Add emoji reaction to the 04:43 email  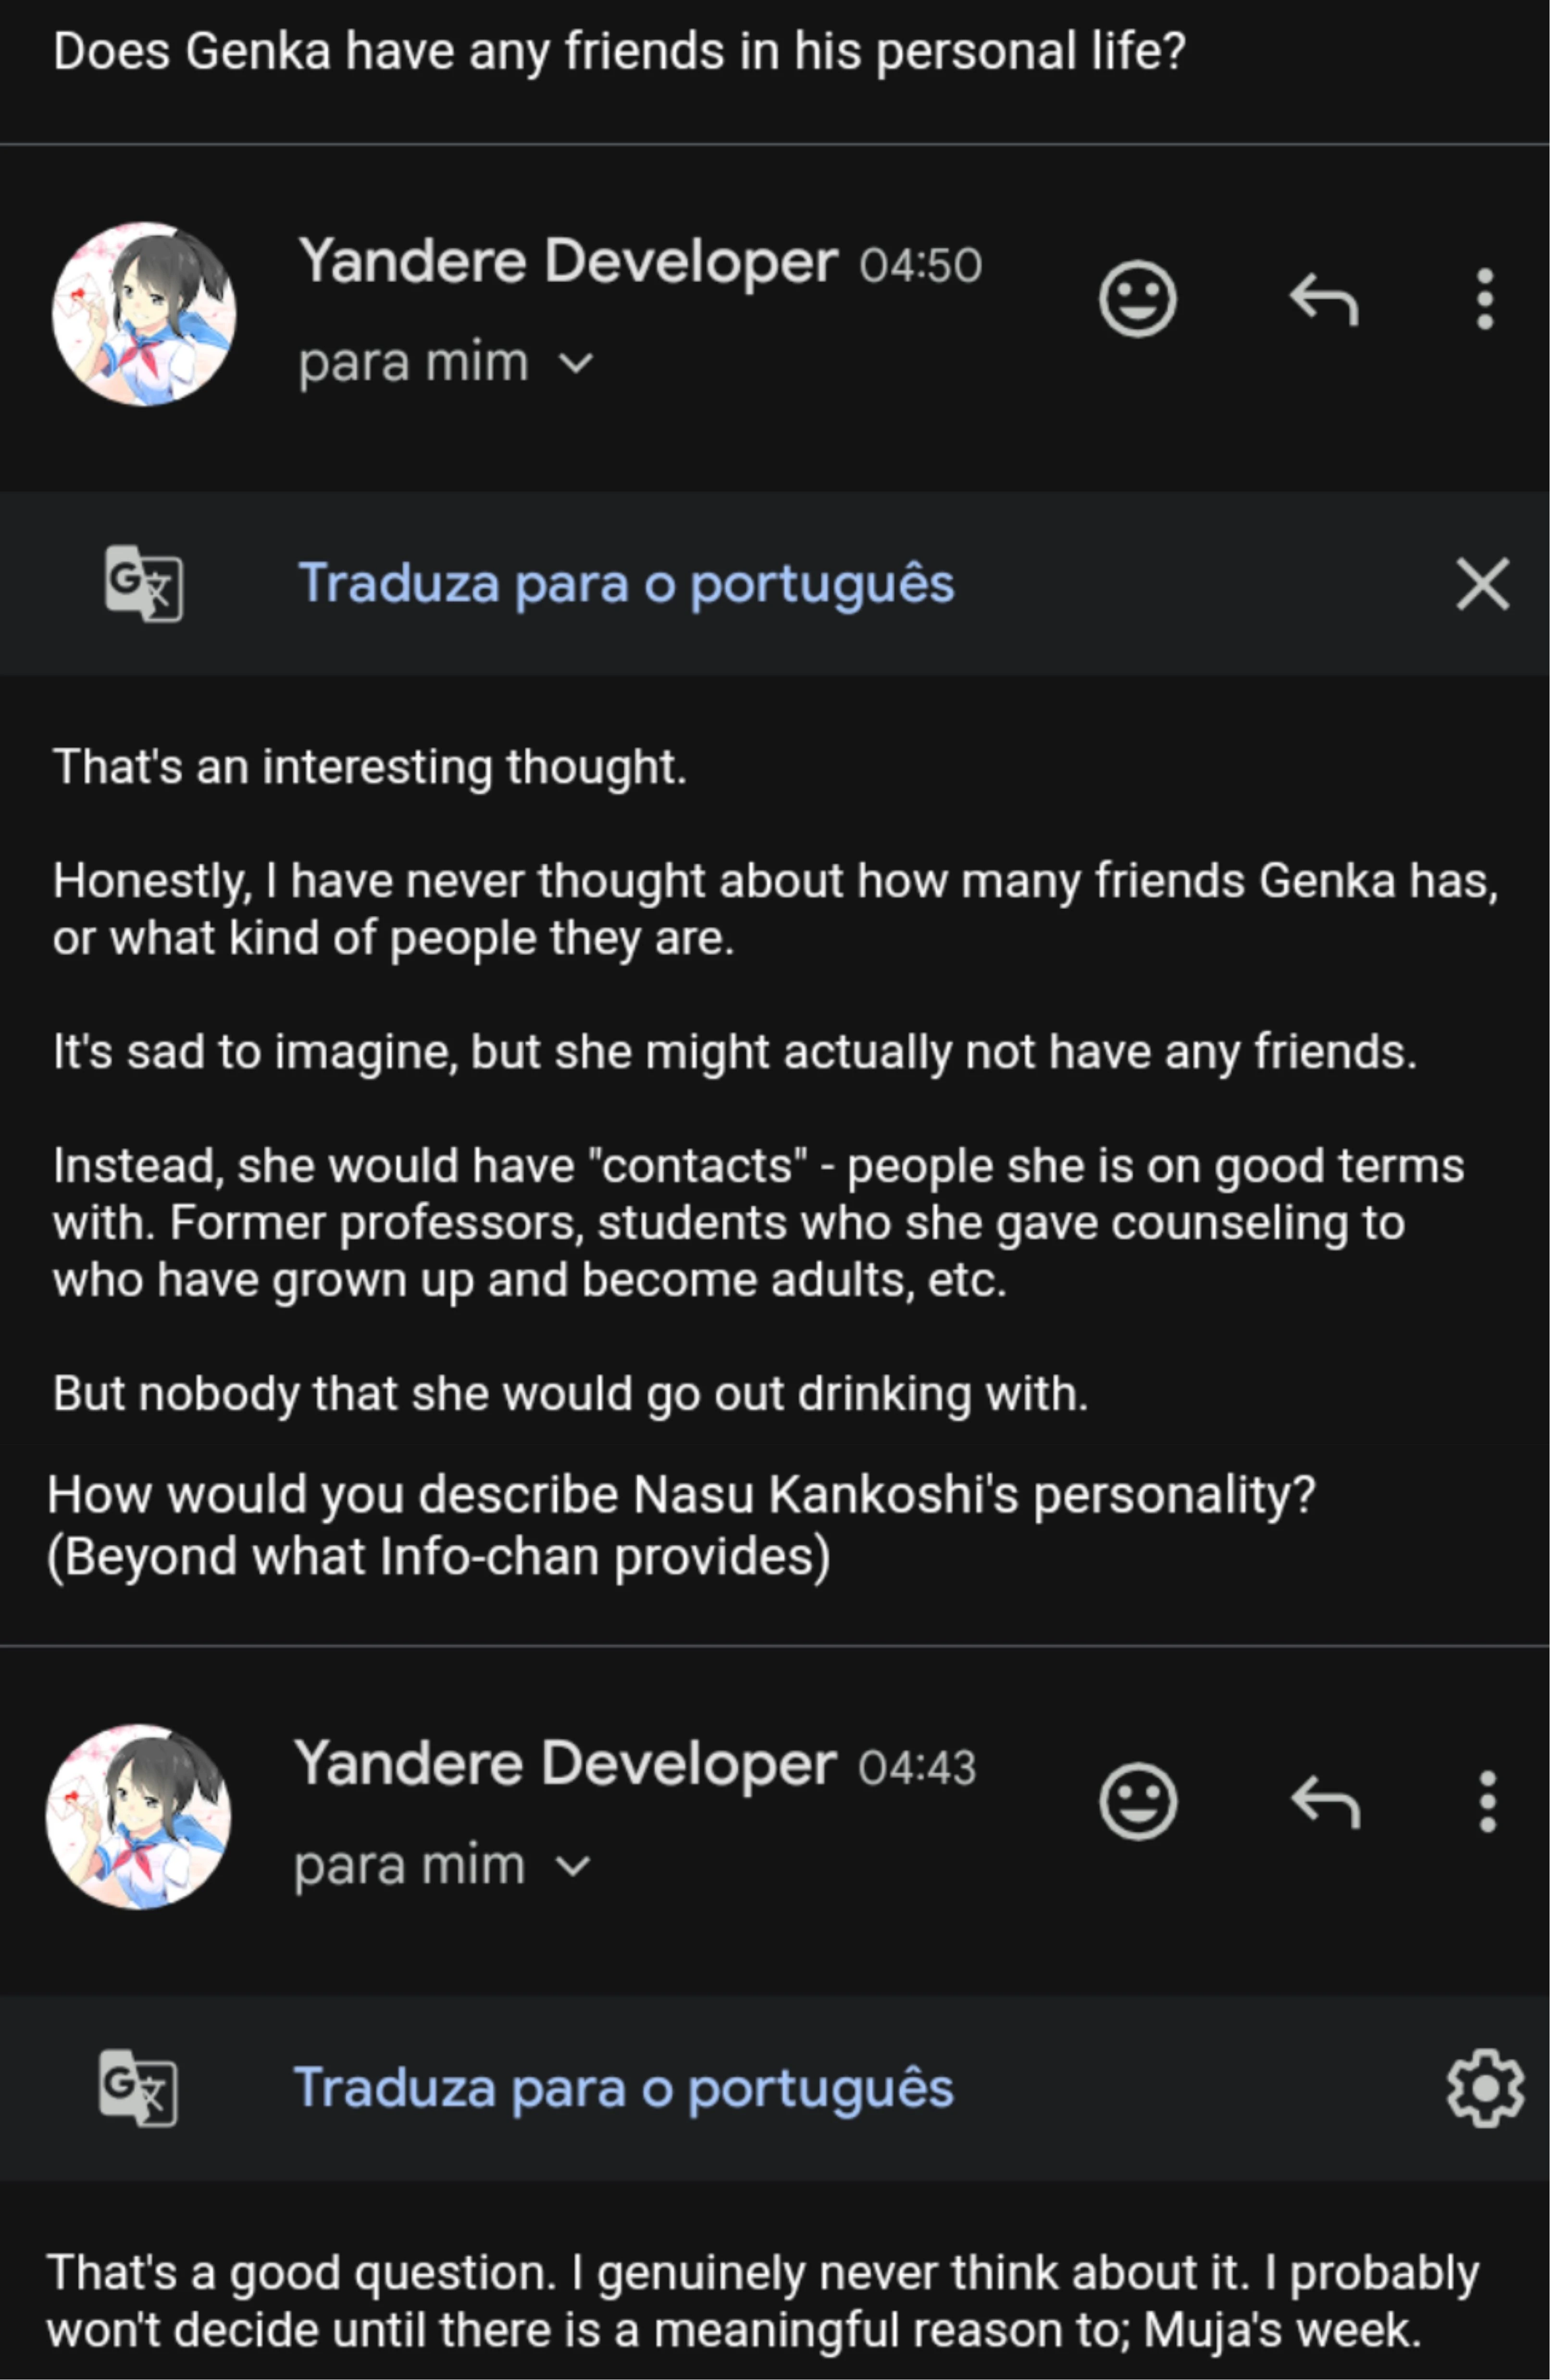(1137, 1801)
